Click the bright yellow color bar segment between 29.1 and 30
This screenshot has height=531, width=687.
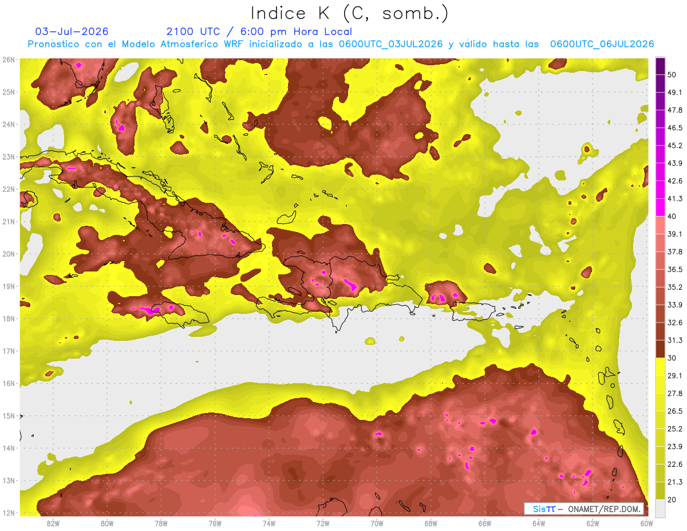click(660, 367)
